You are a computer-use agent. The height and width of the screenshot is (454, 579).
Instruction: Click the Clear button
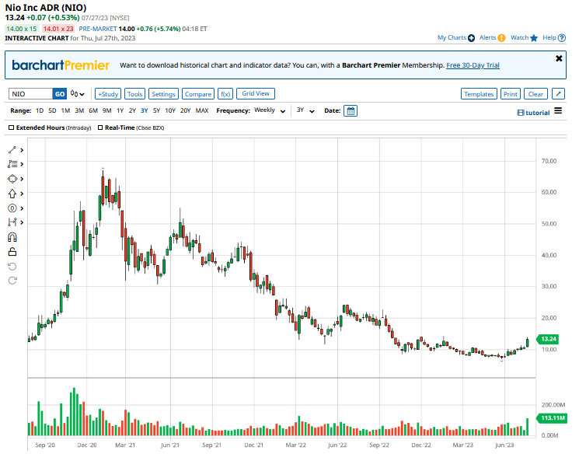535,94
